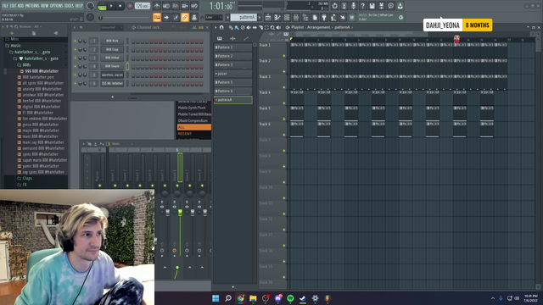Start playback with the play button
This screenshot has height=305, width=543.
111,6
